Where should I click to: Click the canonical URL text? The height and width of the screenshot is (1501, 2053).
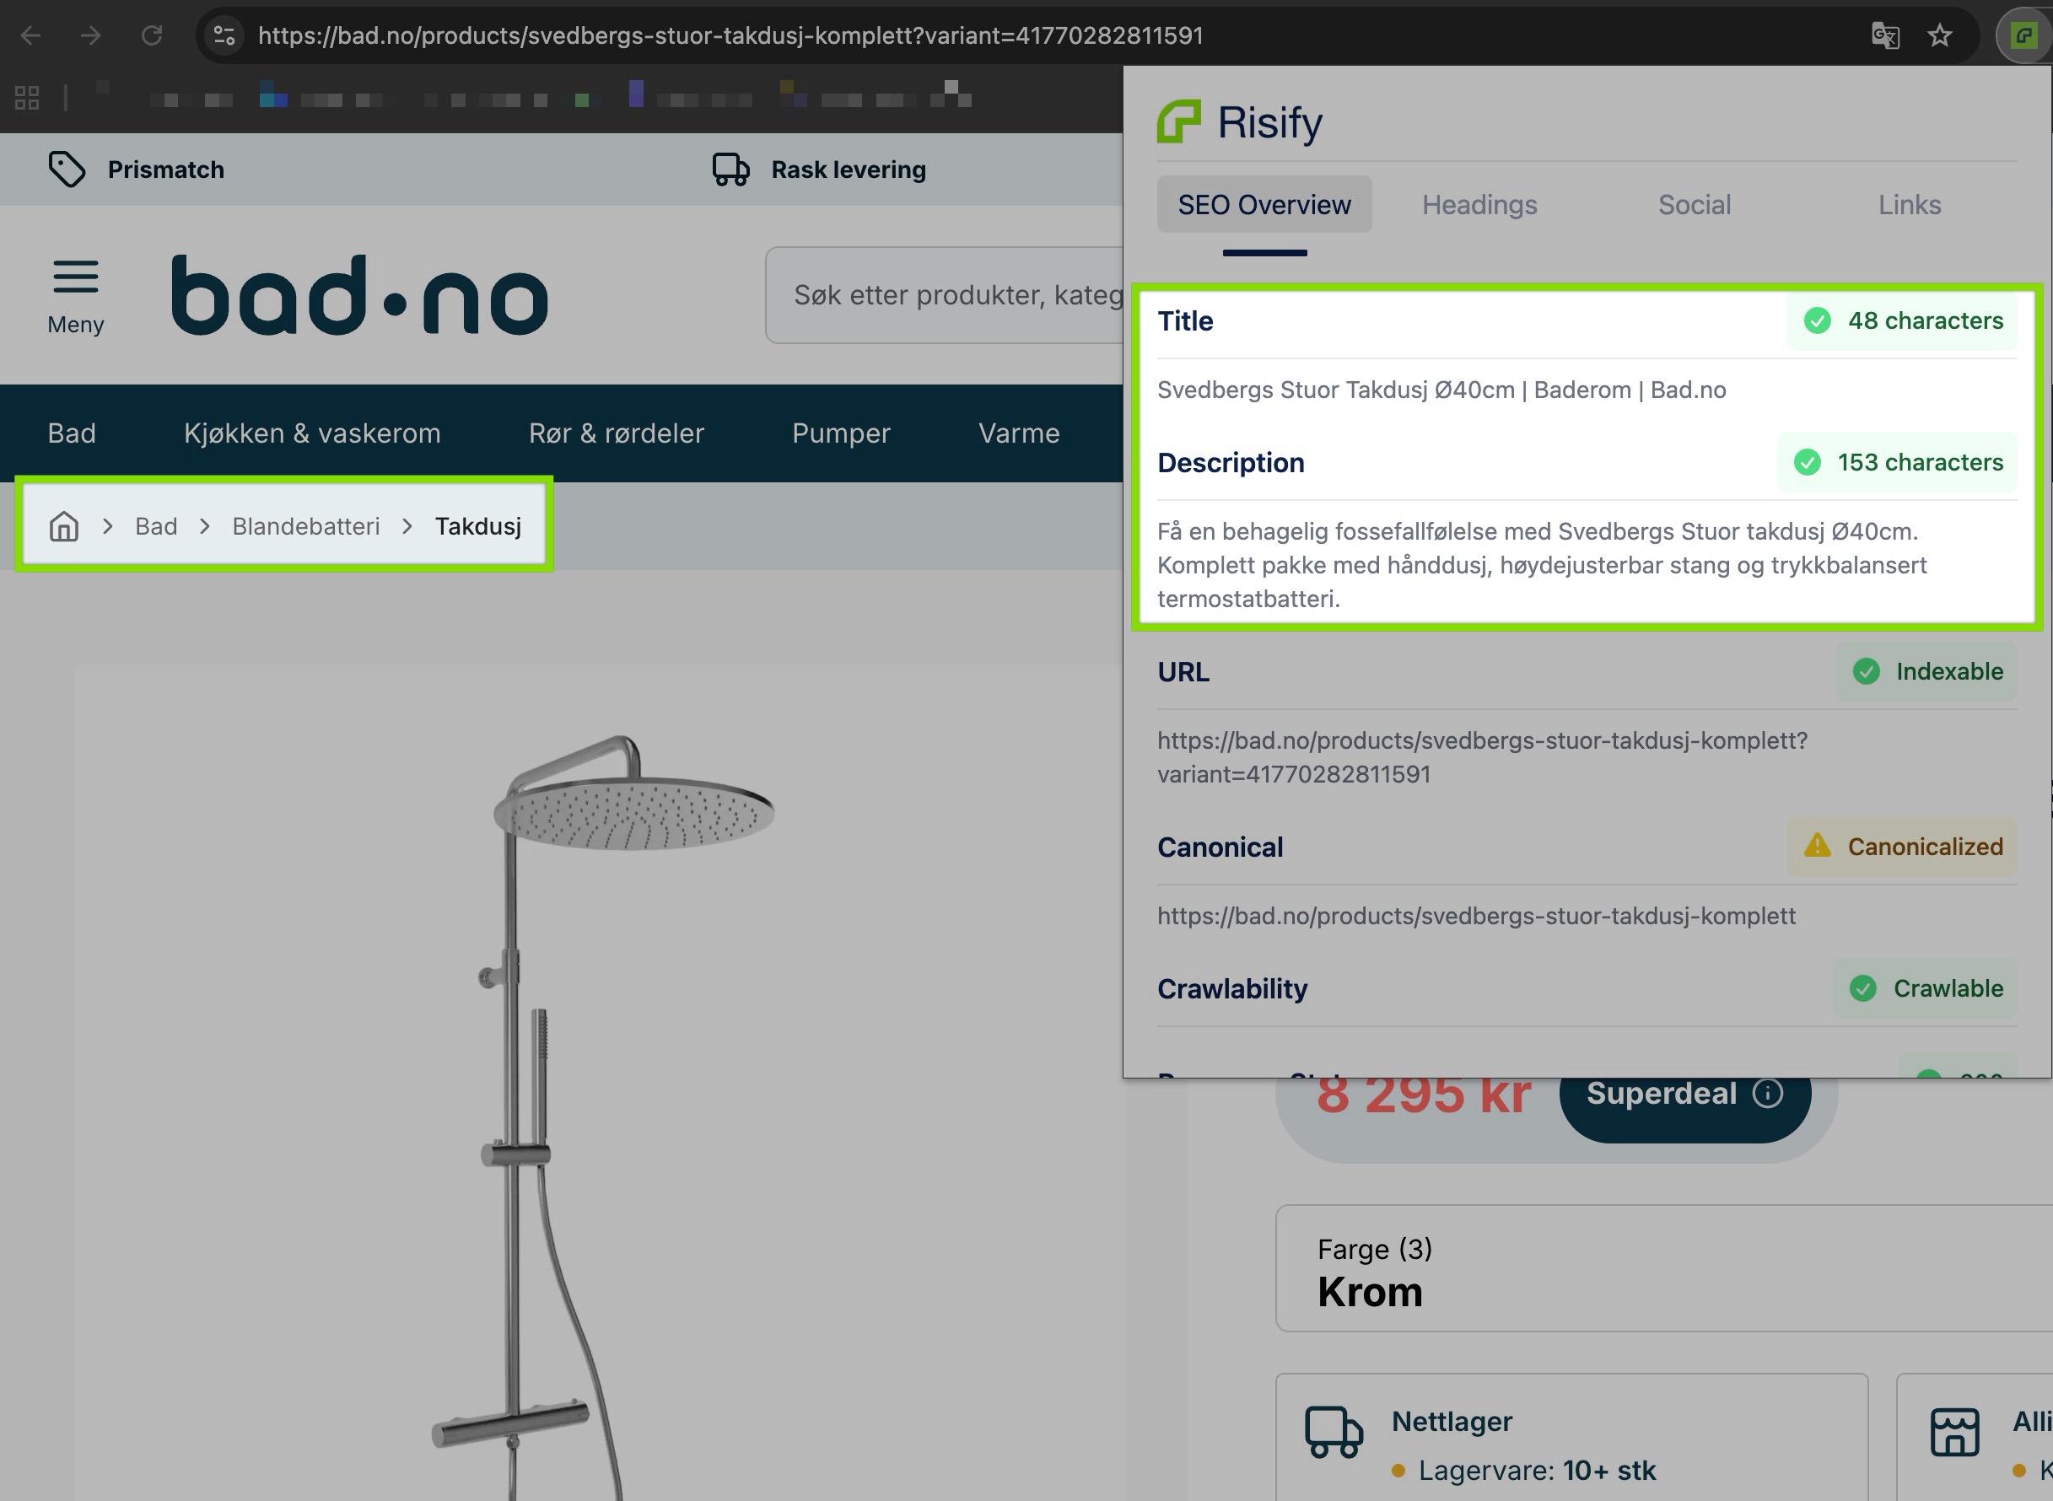1476,916
